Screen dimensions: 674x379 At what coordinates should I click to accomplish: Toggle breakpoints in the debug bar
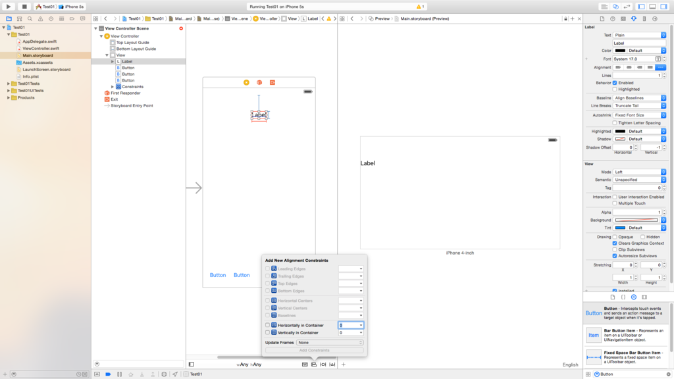(x=108, y=374)
